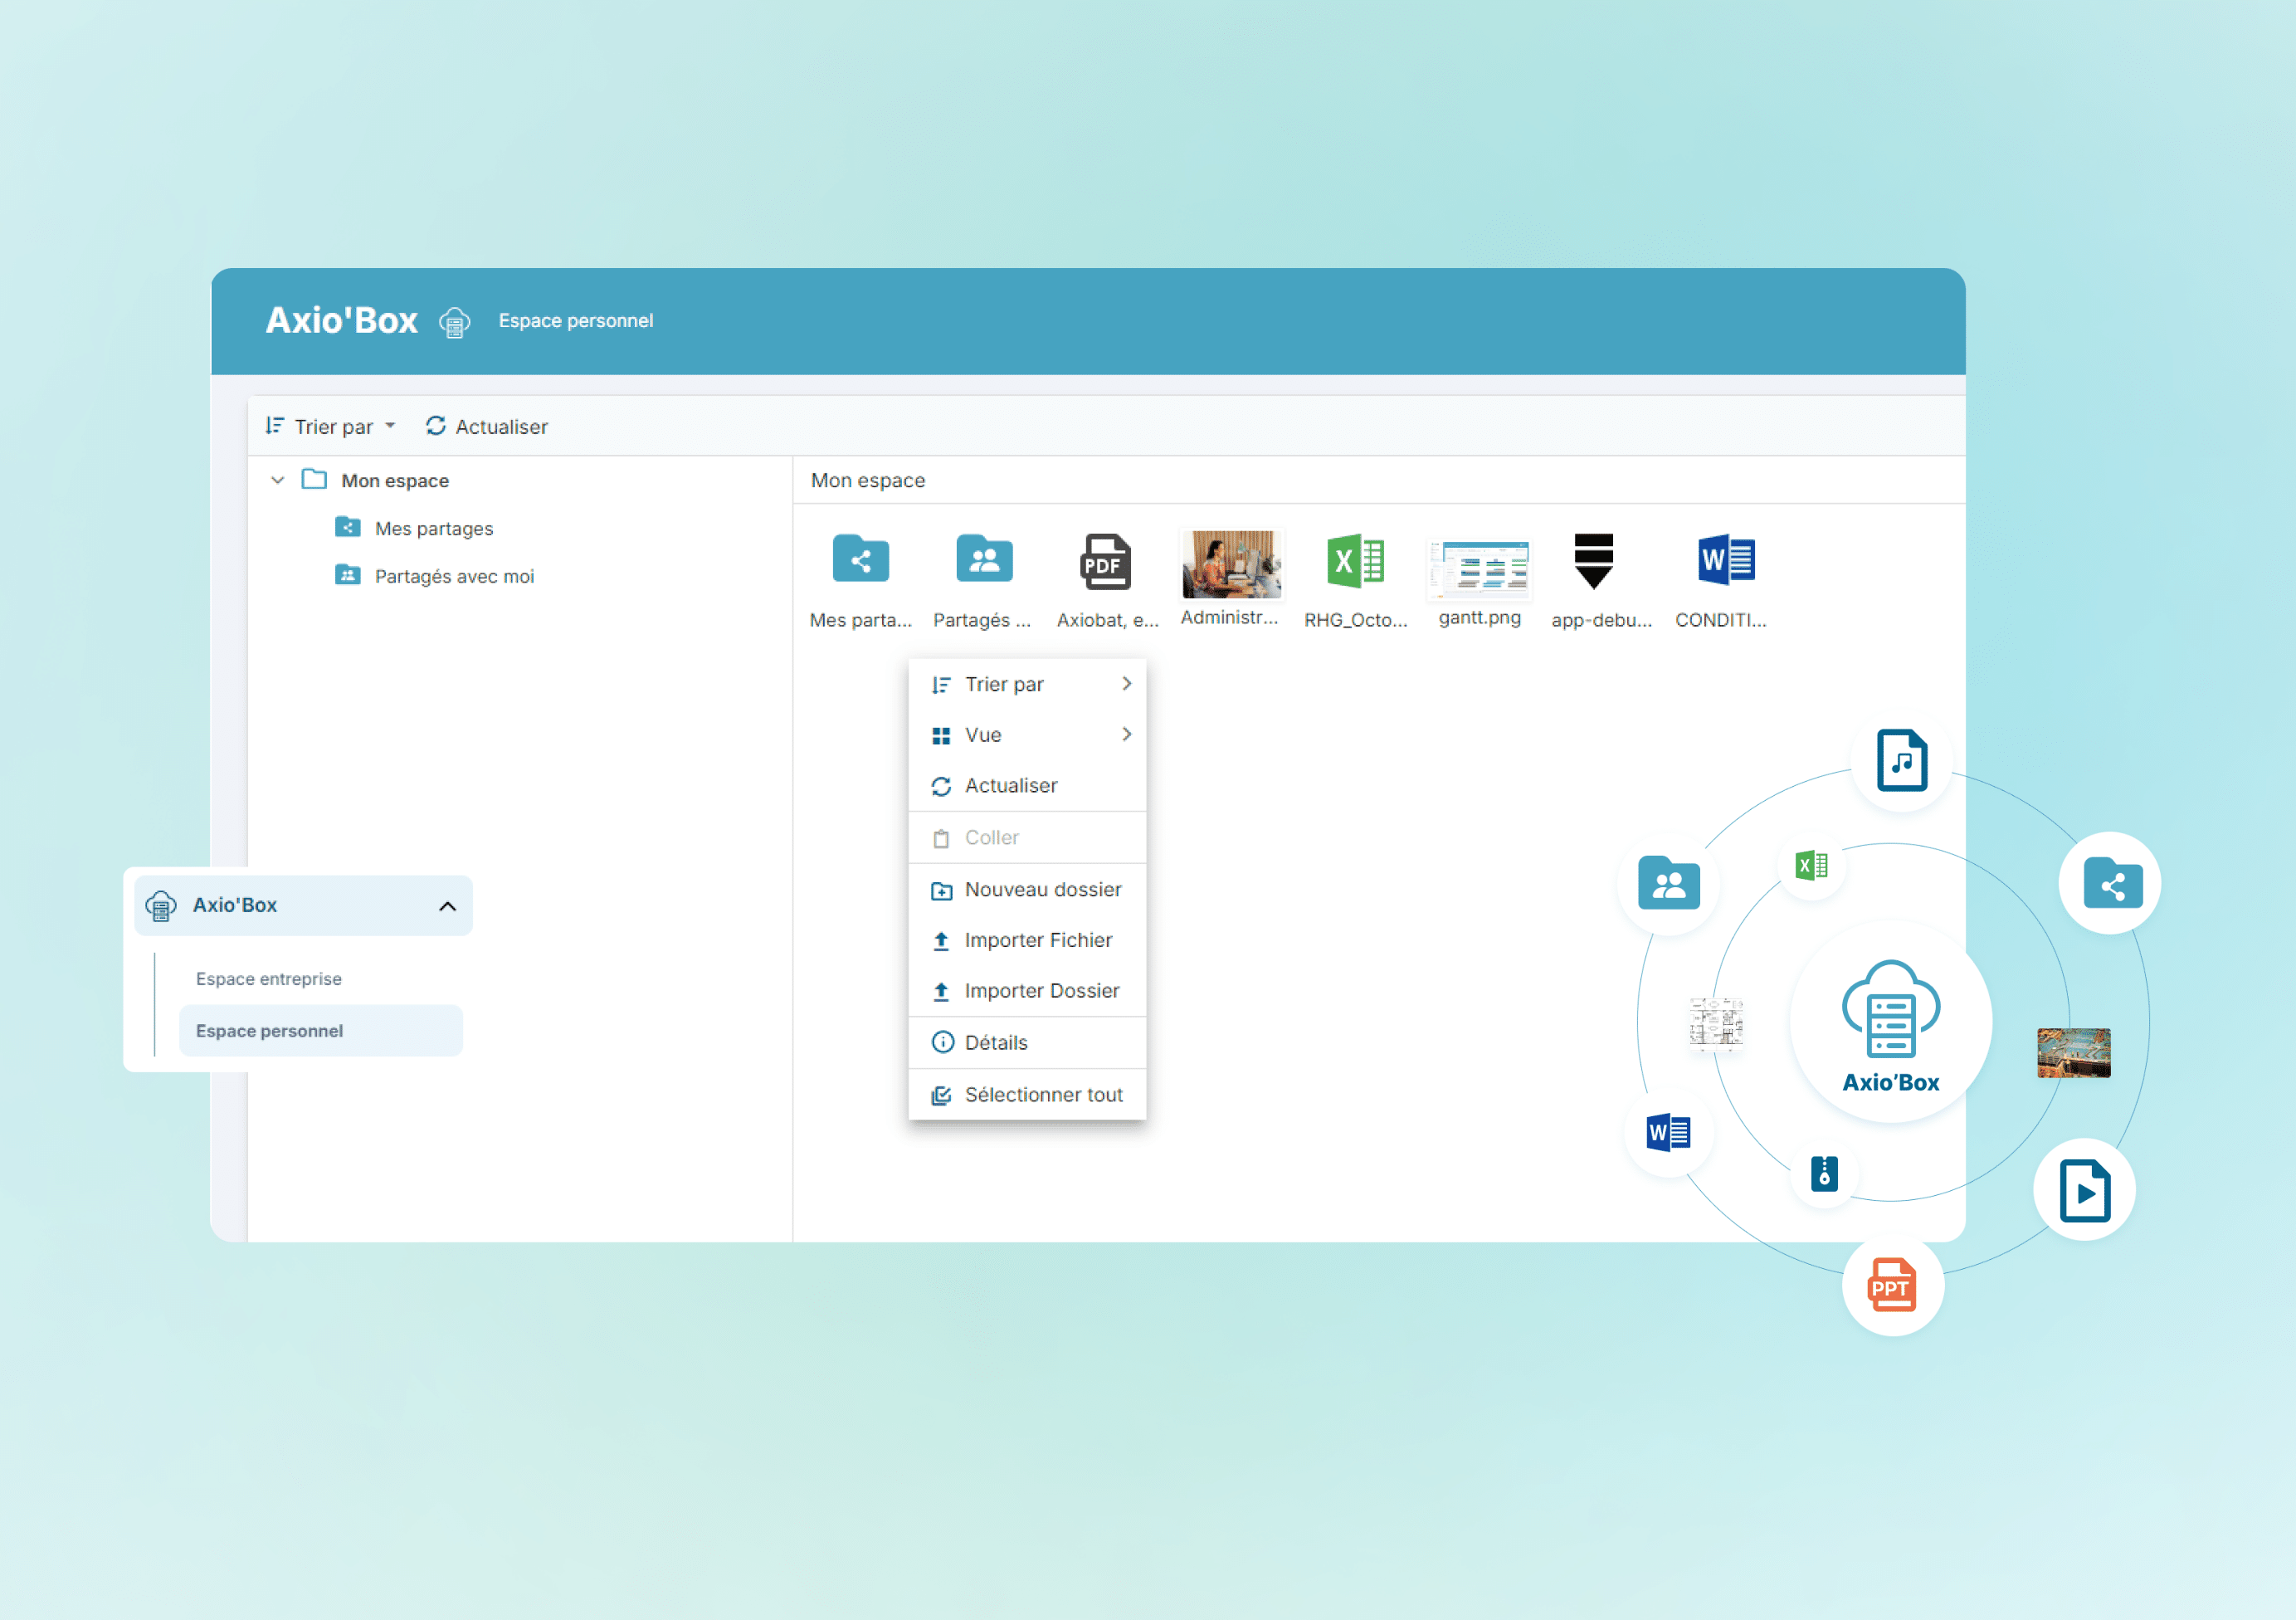This screenshot has width=2296, height=1620.
Task: Open the Trier par toolbar dropdown arrow
Action: coord(390,426)
